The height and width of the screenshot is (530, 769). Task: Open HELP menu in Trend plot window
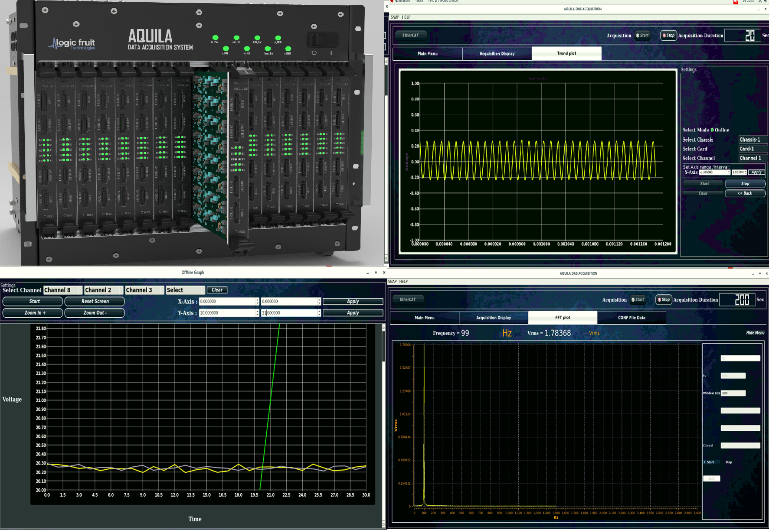(406, 17)
